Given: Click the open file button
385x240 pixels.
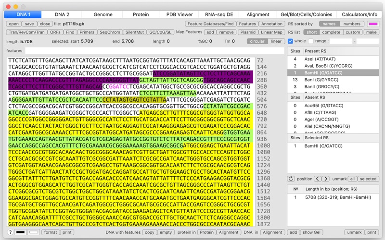Looking at the screenshot, I should (13, 24).
